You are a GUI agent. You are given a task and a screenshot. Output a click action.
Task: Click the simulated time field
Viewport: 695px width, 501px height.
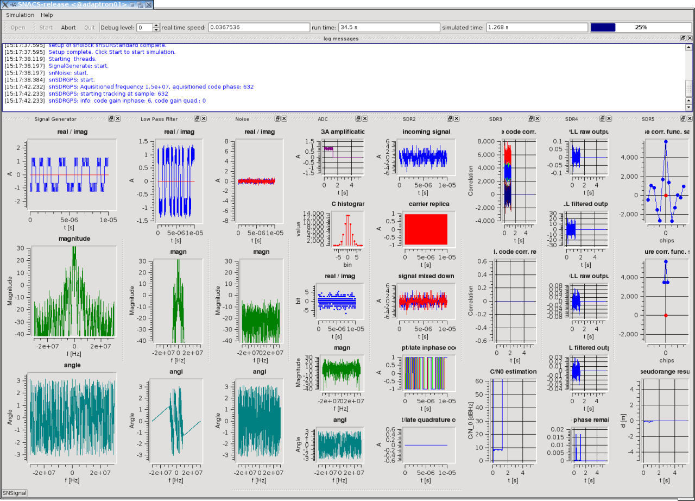point(536,28)
